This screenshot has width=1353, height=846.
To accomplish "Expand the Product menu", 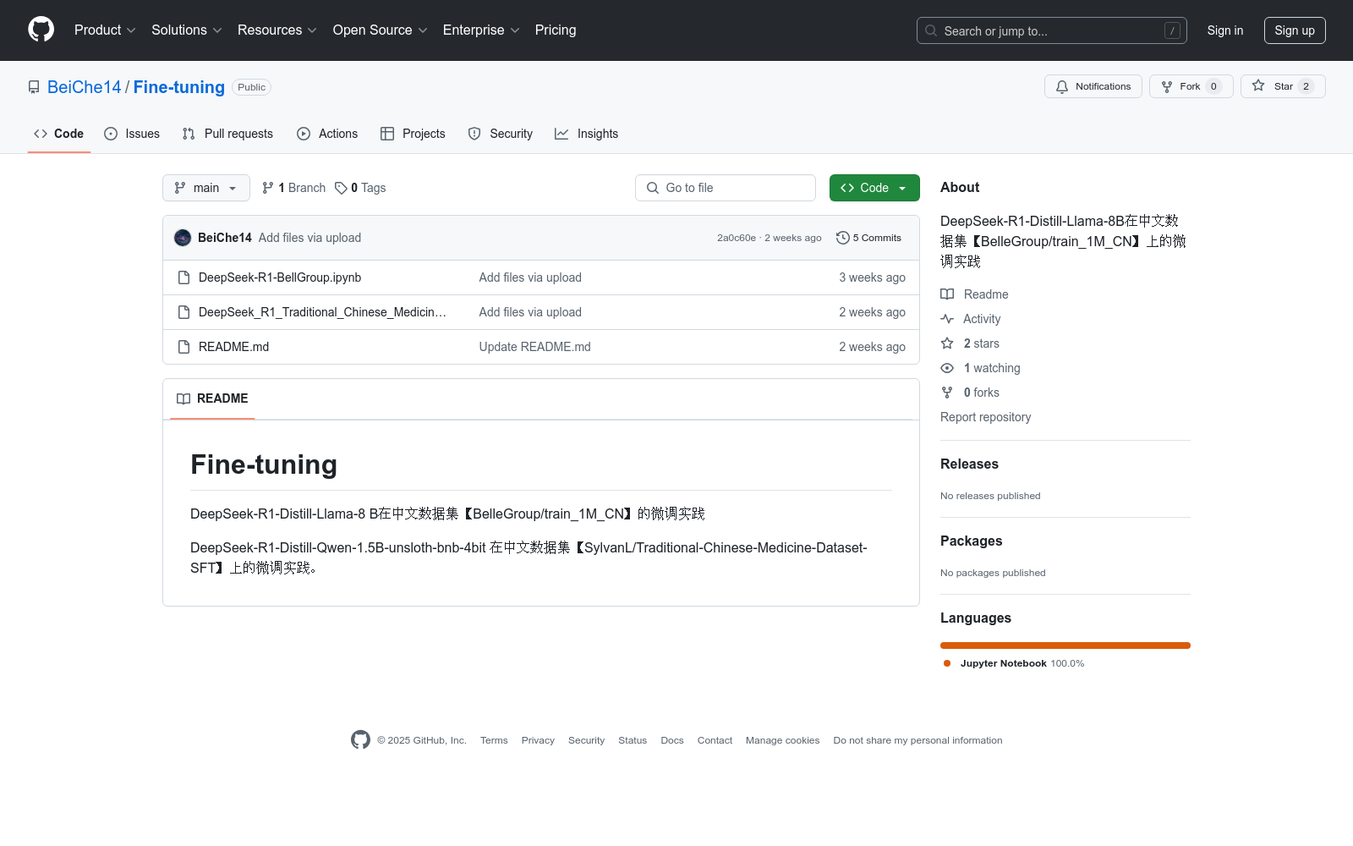I will point(105,30).
